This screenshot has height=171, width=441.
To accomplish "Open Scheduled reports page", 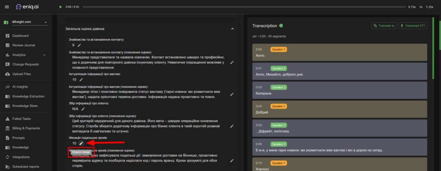I will [x=26, y=167].
